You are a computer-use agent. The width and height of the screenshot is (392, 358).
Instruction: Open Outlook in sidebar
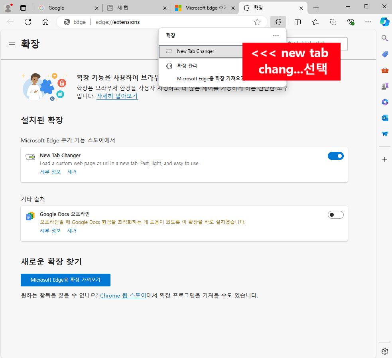[x=385, y=118]
